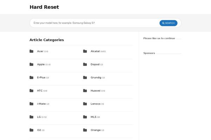Click the Sponsors sidebar heading
Screen dimensions: 211x140
tap(149, 53)
